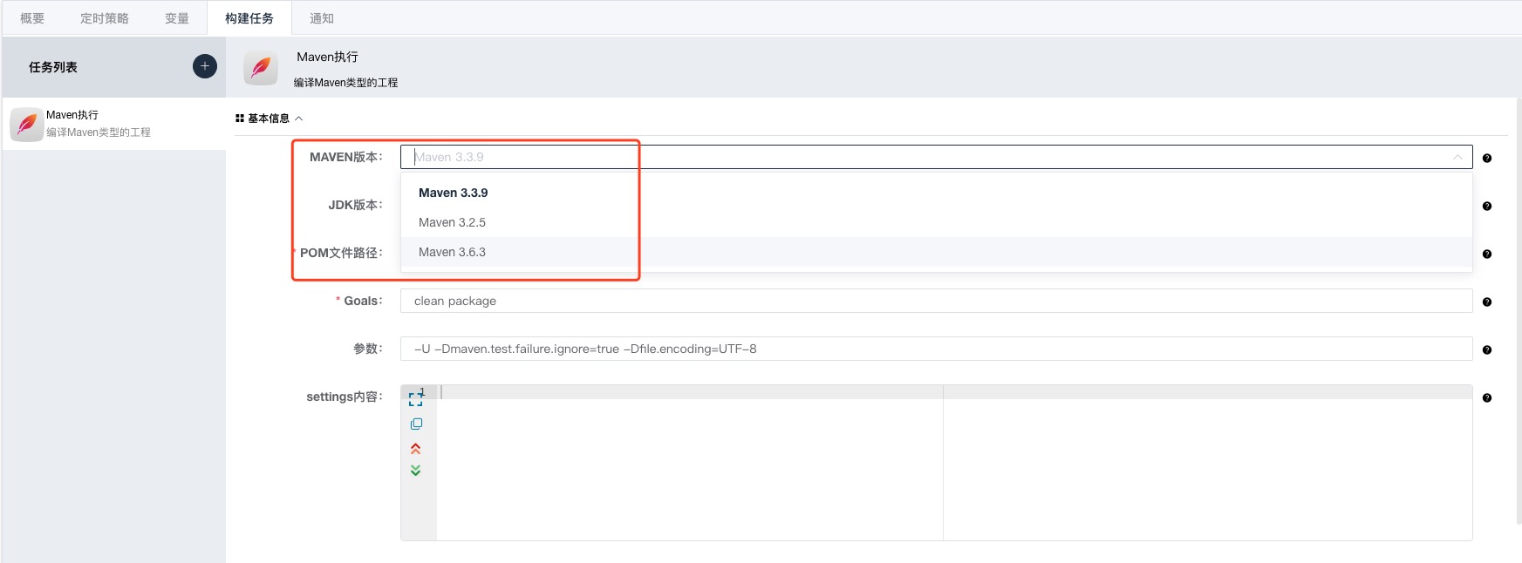The width and height of the screenshot is (1522, 563).
Task: Click the red double up-arrow icon
Action: pos(416,449)
